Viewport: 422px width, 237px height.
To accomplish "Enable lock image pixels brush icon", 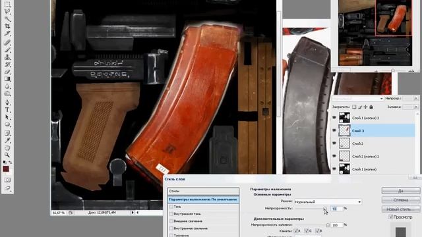I will click(x=360, y=107).
